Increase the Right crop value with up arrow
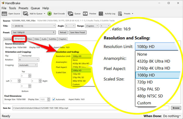Image resolution: width=183 pixels, height=119 pixels. coord(40,80)
